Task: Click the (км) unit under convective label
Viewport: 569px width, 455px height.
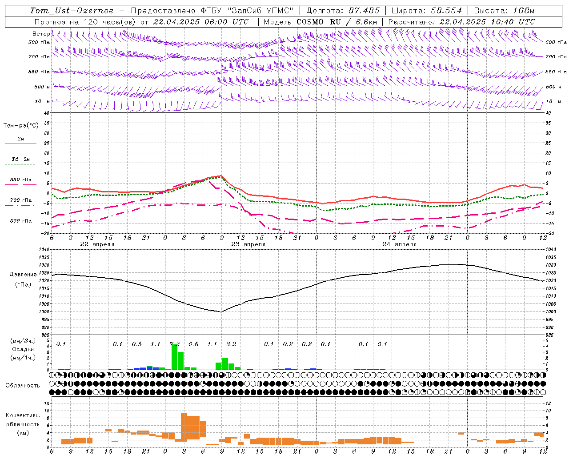Action: pyautogui.click(x=23, y=433)
